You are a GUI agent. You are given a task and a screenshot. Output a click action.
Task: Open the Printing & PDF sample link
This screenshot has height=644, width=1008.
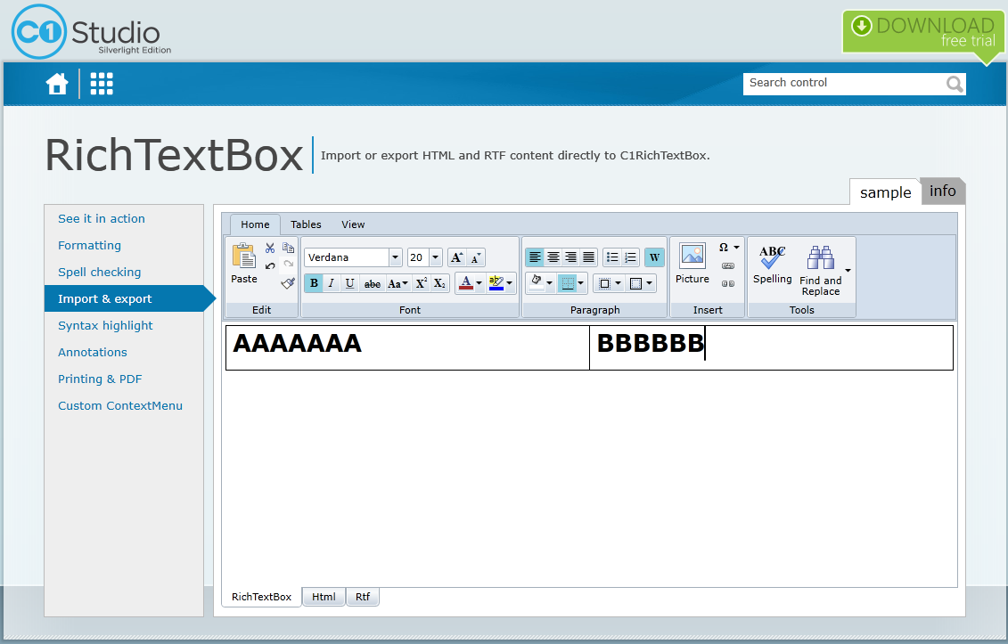[x=100, y=379]
